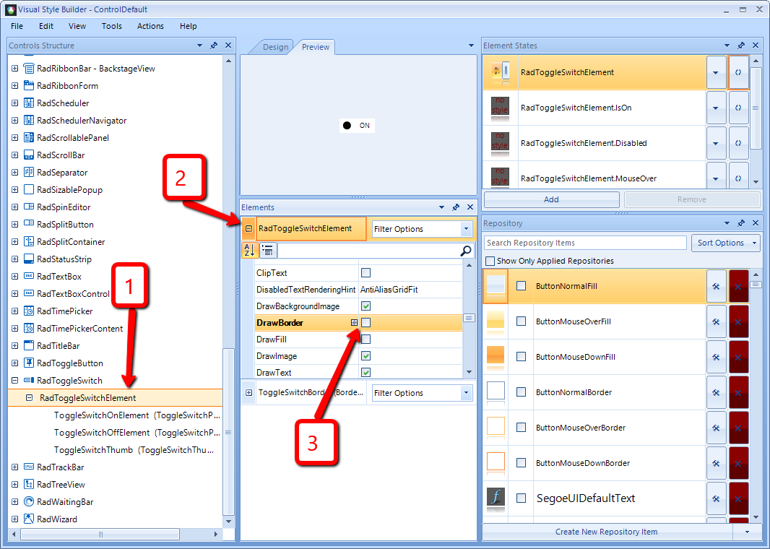Click the ON toggle switch in preview
The image size is (770, 549).
(x=357, y=125)
